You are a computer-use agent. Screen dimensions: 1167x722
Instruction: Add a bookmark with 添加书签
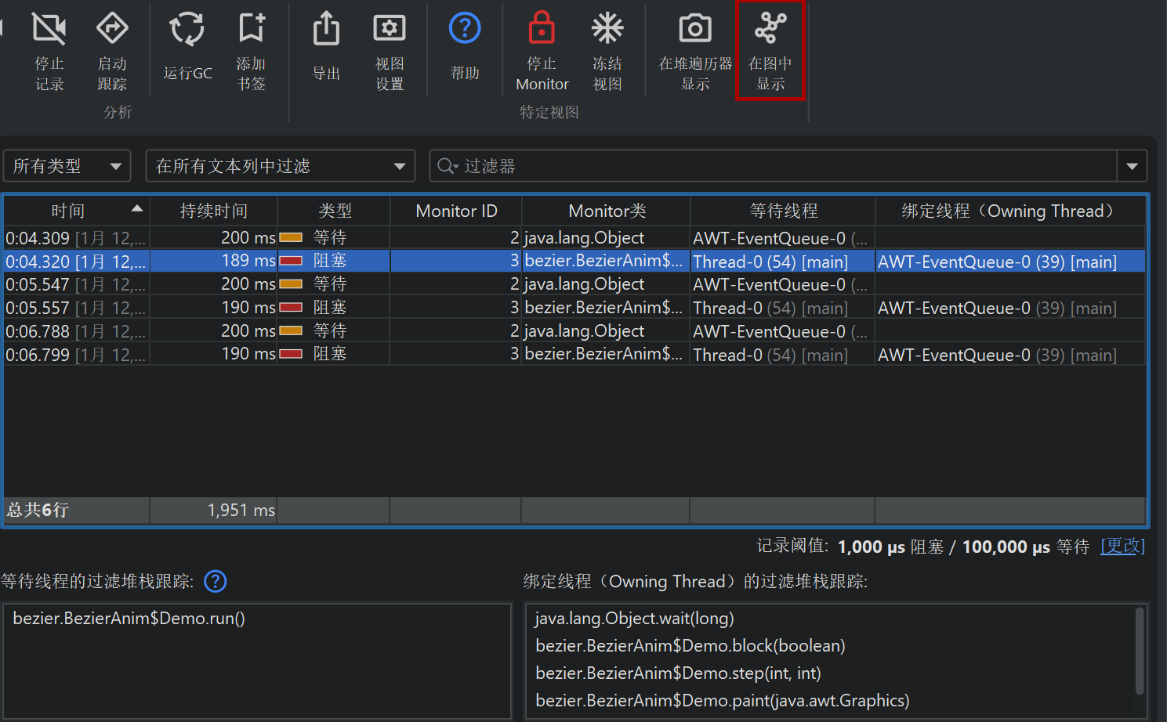252,30
